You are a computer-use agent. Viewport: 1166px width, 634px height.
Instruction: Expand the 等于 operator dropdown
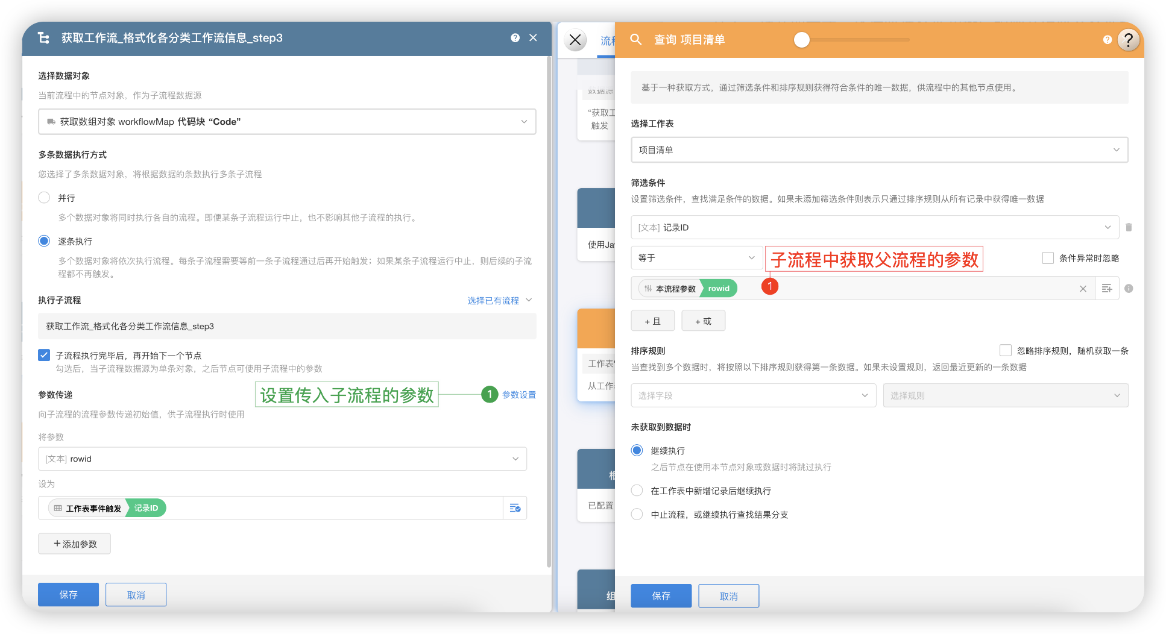tap(696, 258)
